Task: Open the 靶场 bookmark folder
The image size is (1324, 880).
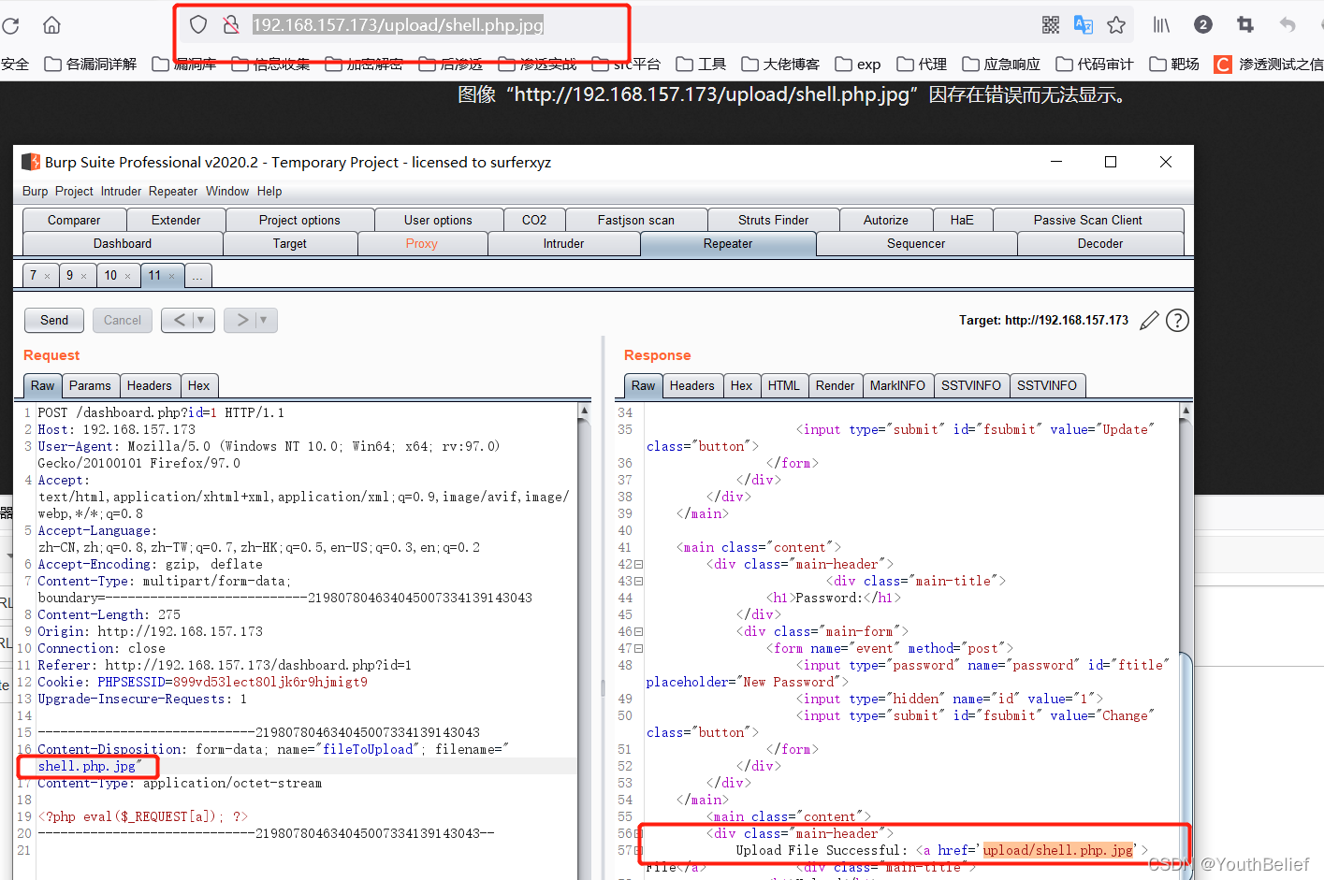Action: point(1174,64)
